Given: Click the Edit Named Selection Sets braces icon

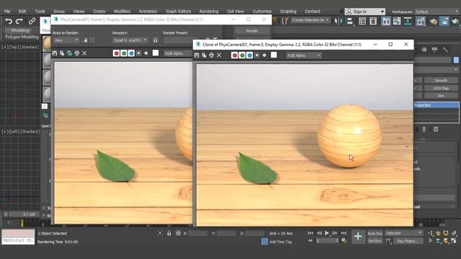Looking at the screenshot, I should click(x=285, y=21).
